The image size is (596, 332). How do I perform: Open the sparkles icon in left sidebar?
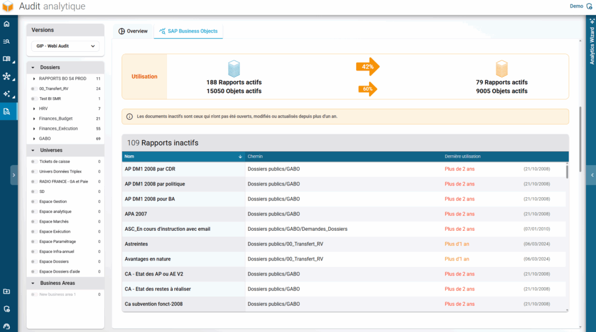pyautogui.click(x=6, y=94)
